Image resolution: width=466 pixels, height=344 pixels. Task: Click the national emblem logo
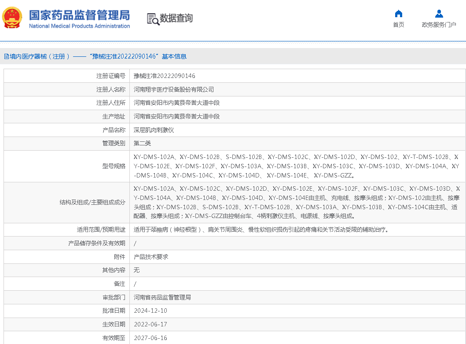[x=13, y=18]
